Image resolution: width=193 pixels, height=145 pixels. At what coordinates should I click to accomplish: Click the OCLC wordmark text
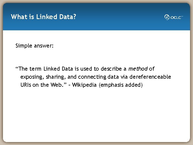pyautogui.click(x=176, y=17)
